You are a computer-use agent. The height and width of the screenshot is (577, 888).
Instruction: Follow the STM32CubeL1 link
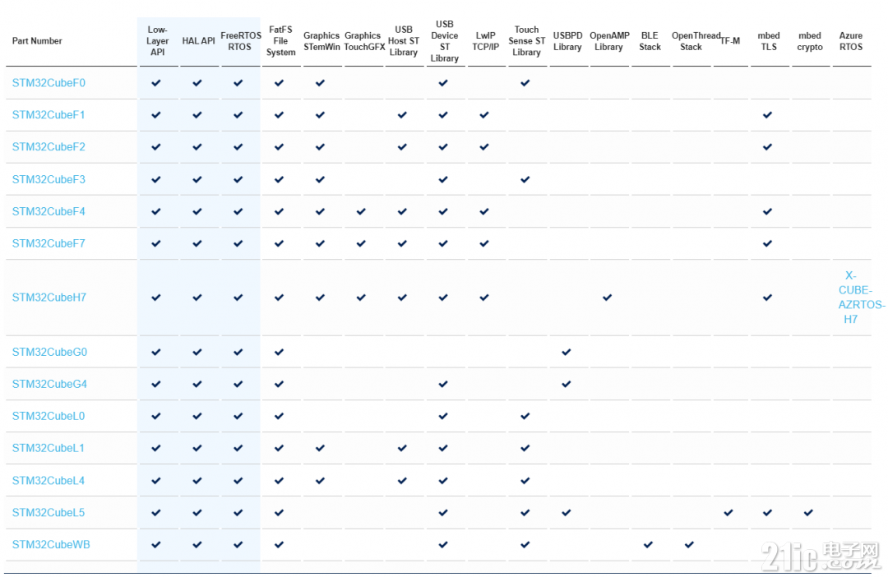coord(49,448)
